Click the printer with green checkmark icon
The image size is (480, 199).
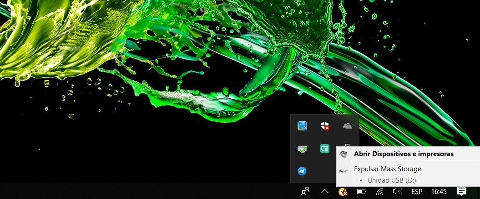click(x=302, y=149)
